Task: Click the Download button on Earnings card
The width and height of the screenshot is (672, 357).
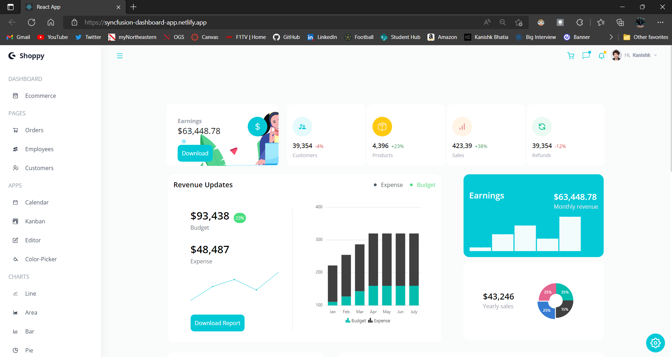Action: (x=195, y=153)
